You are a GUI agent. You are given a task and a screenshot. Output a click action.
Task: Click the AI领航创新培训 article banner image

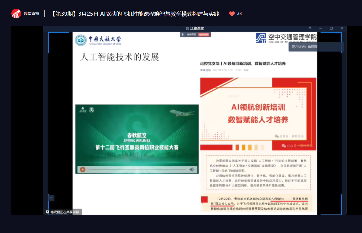(258, 114)
